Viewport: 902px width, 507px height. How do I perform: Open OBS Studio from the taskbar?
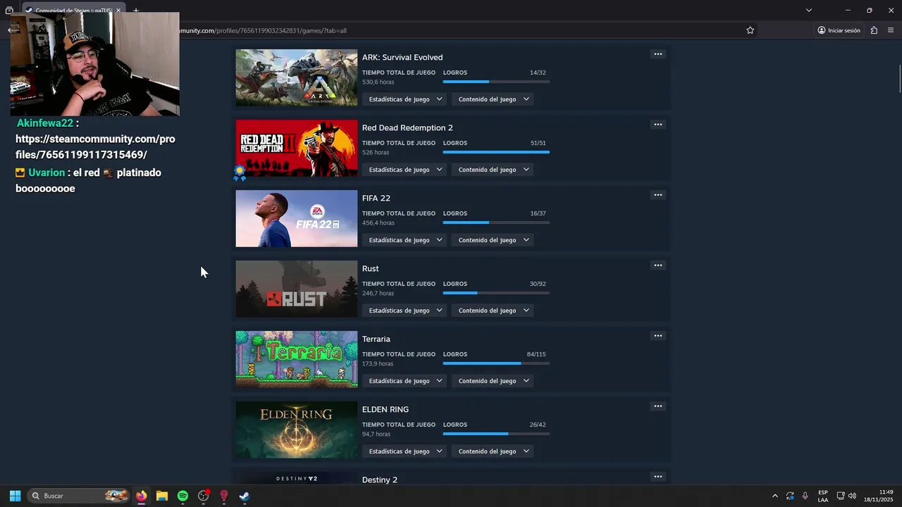204,496
